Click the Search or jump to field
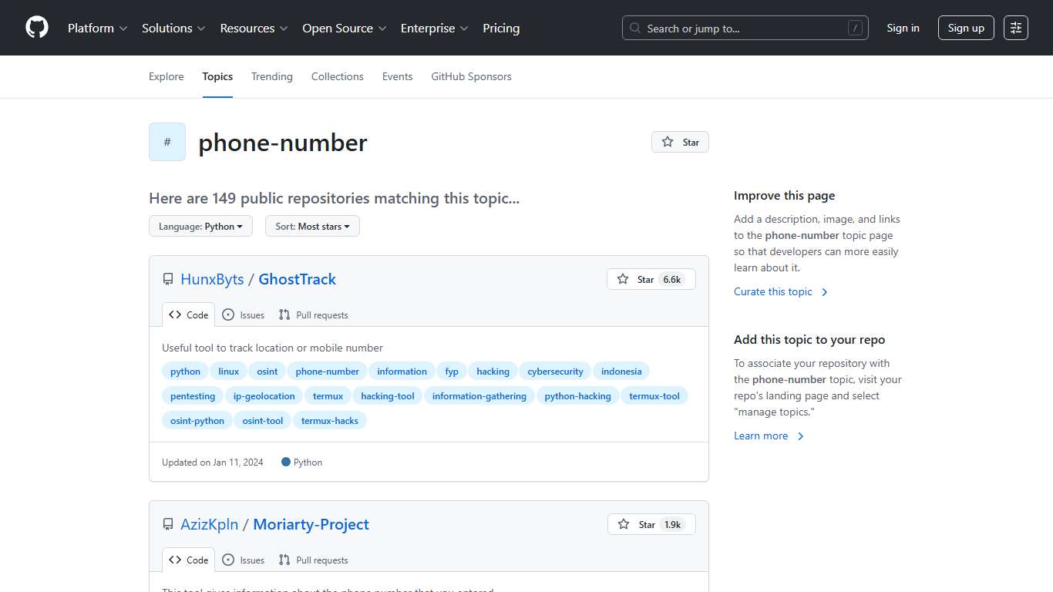 [x=745, y=28]
